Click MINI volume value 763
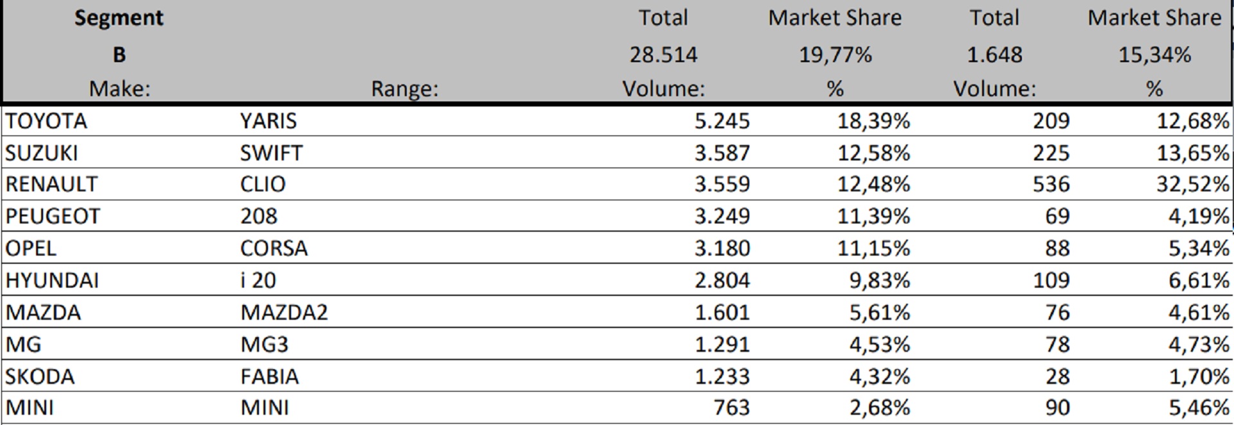Viewport: 1234px width, 425px height. (731, 408)
